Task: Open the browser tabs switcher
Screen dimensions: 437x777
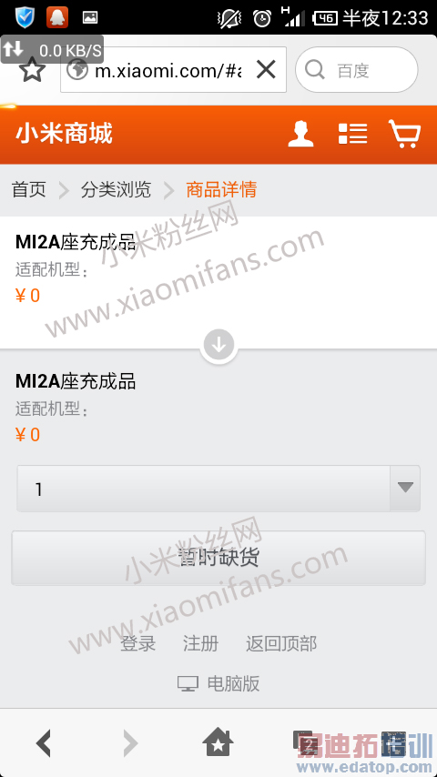Action: tap(305, 742)
